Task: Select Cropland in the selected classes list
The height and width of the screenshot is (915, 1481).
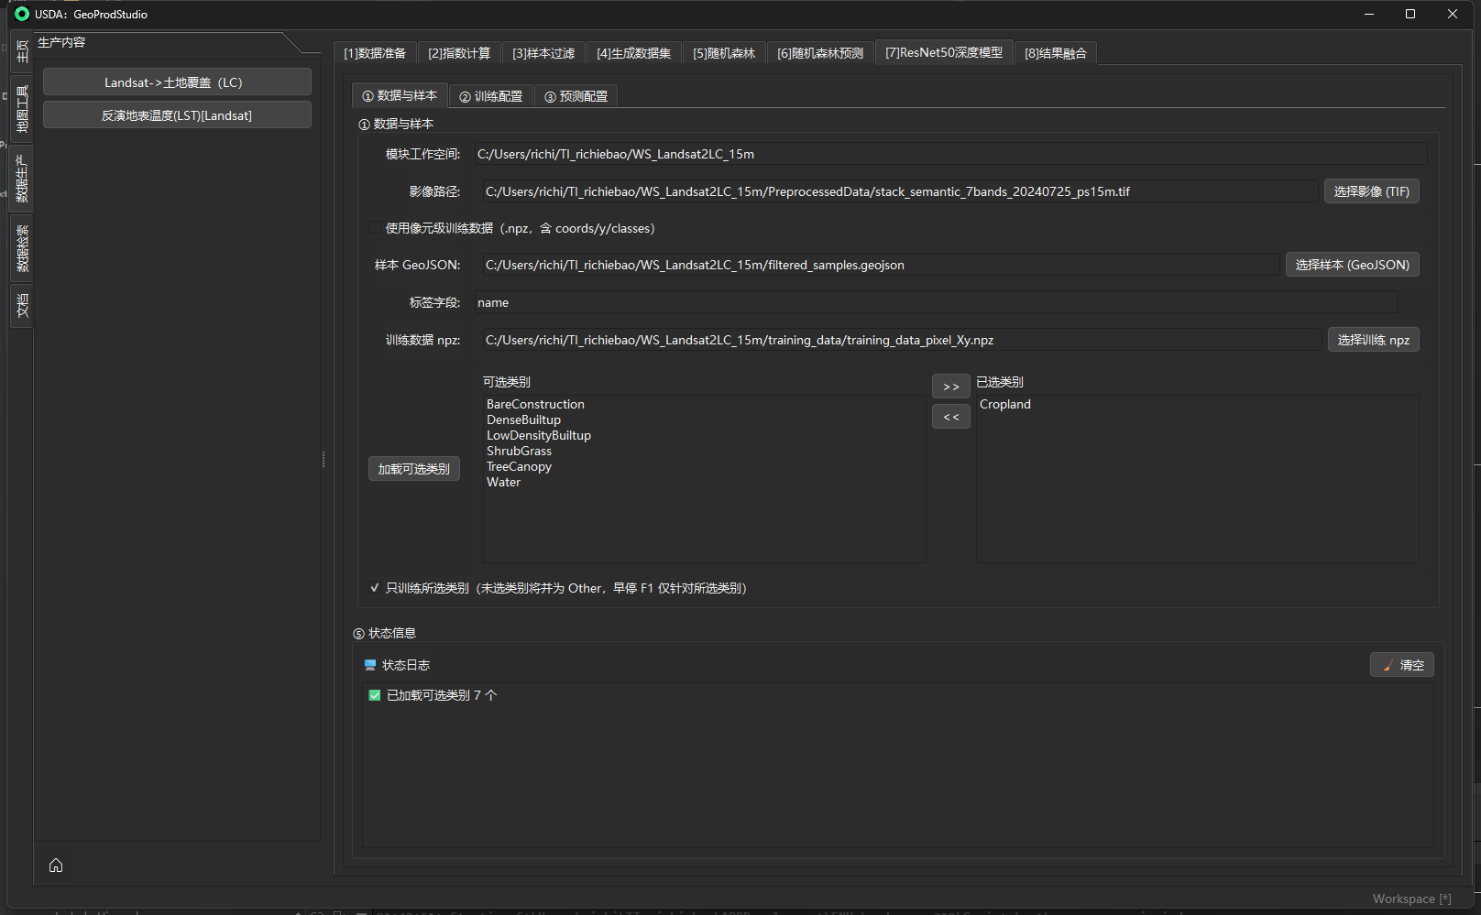Action: (1004, 404)
